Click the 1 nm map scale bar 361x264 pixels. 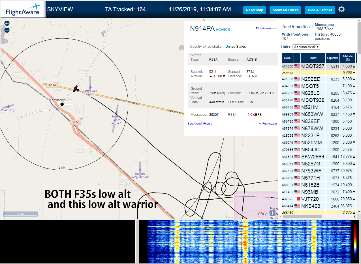click(20, 214)
